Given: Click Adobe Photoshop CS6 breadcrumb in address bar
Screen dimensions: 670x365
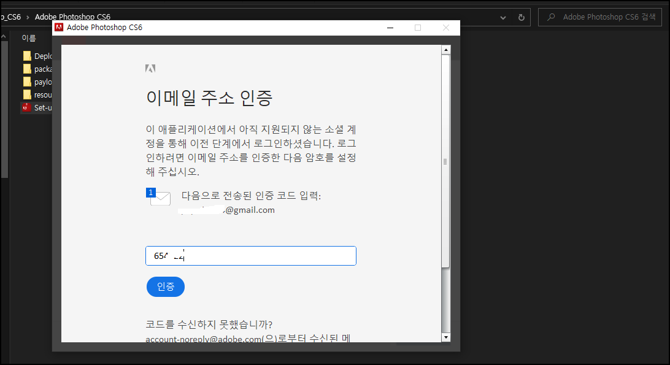Looking at the screenshot, I should pos(72,17).
